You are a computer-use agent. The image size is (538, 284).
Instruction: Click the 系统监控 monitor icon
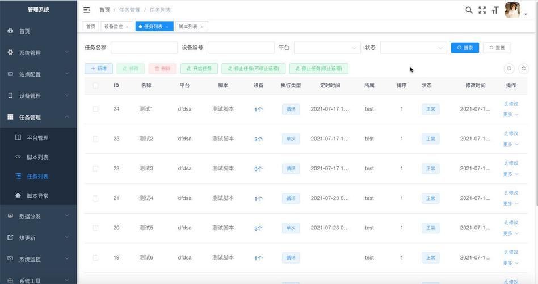click(10, 259)
